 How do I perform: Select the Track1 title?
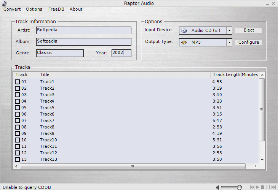[47, 82]
